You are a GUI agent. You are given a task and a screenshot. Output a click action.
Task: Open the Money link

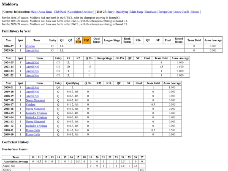(x=195, y=12)
